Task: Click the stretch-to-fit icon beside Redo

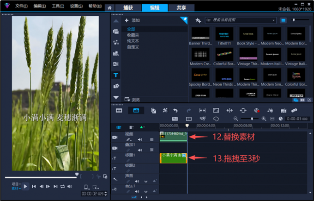Action: (202, 110)
